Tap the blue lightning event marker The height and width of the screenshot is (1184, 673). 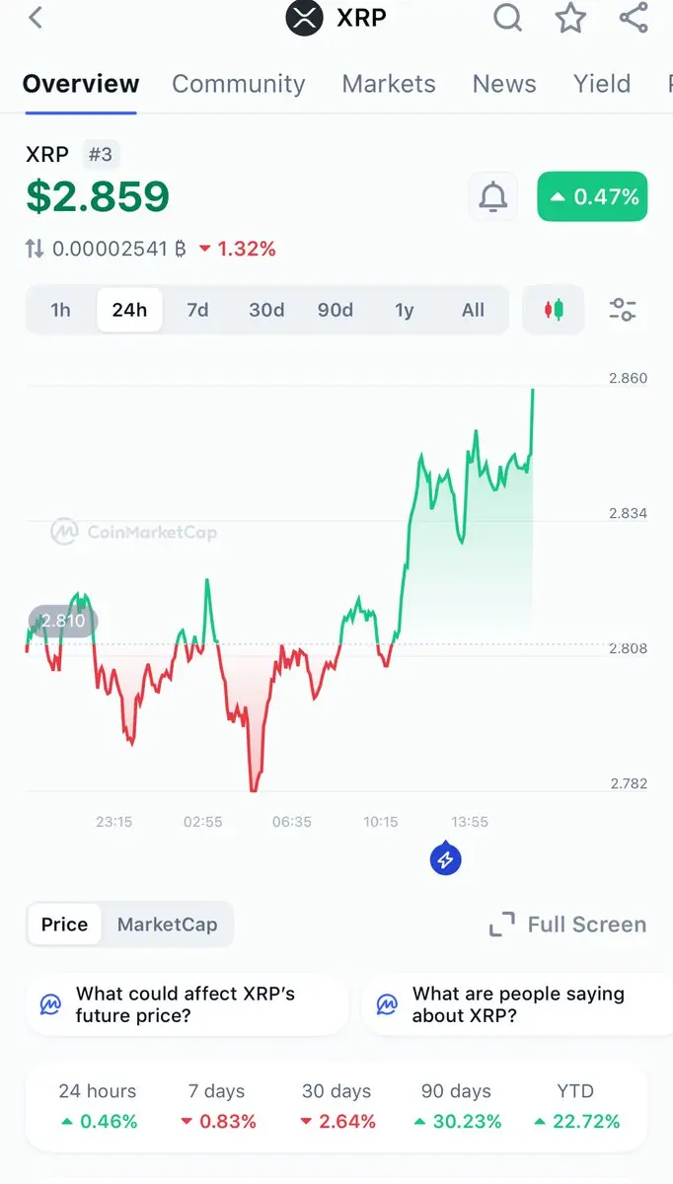coord(445,859)
